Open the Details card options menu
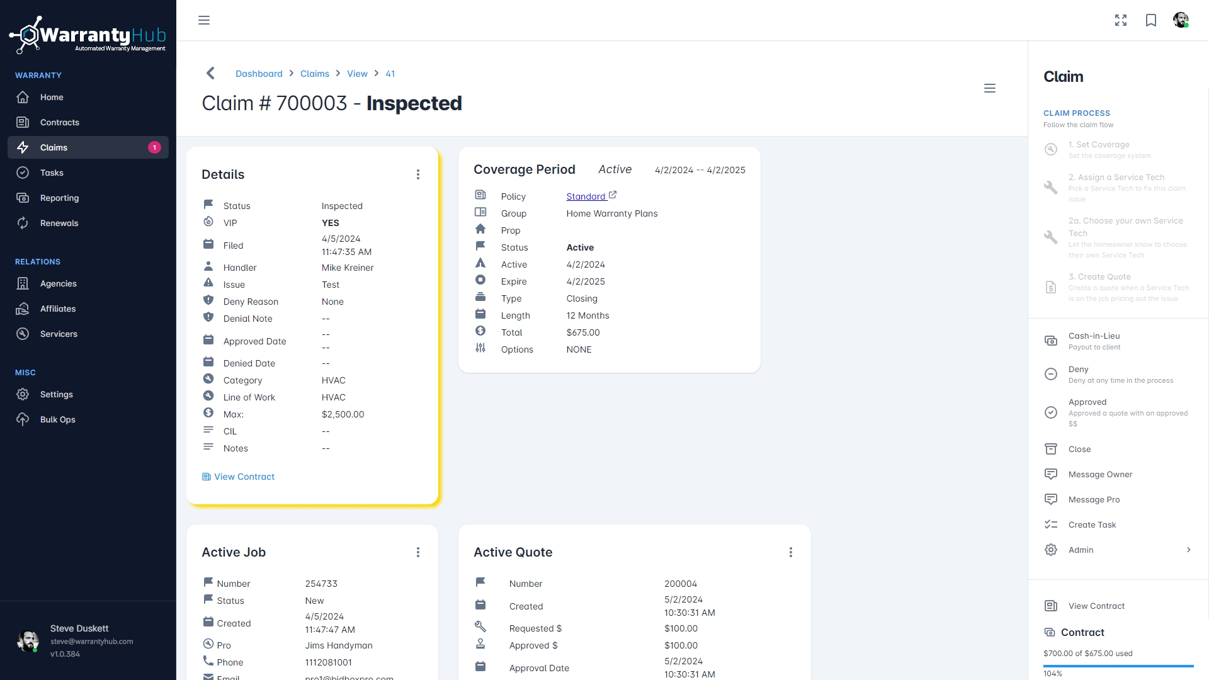Image resolution: width=1209 pixels, height=680 pixels. pos(418,174)
